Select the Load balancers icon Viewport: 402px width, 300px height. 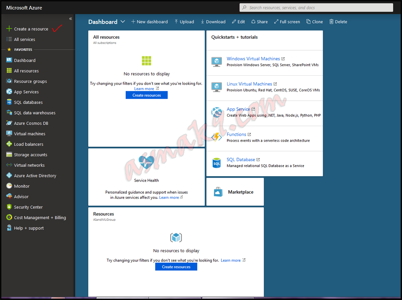pos(9,144)
